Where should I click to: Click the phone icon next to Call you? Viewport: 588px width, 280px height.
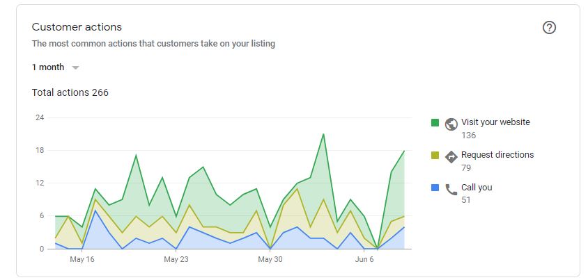[x=451, y=189]
